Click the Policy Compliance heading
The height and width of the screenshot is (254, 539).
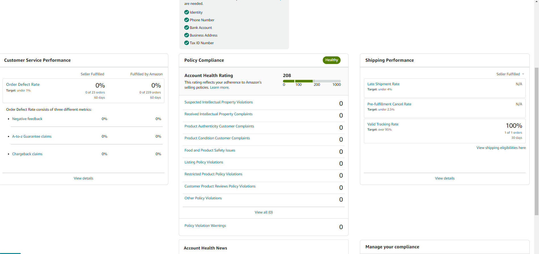pyautogui.click(x=204, y=60)
